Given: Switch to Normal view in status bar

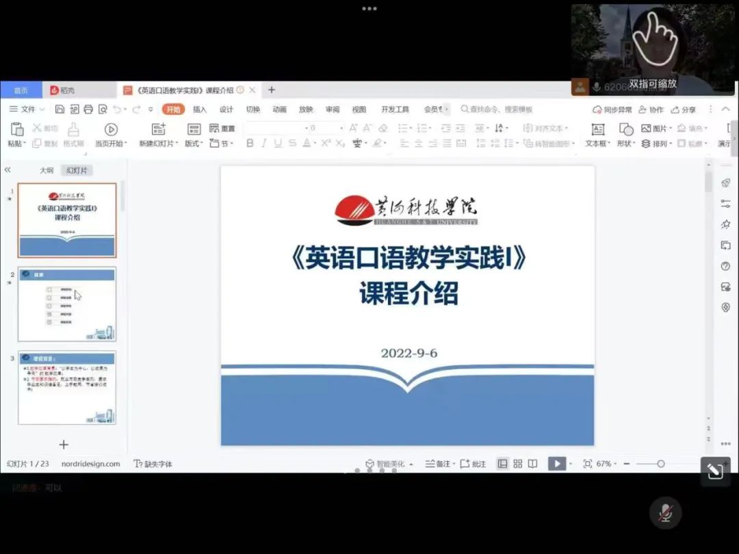Looking at the screenshot, I should pyautogui.click(x=503, y=464).
